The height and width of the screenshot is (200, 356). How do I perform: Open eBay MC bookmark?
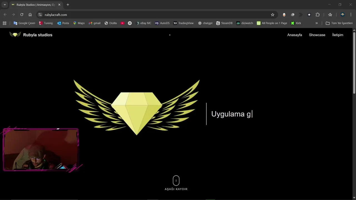point(144,23)
